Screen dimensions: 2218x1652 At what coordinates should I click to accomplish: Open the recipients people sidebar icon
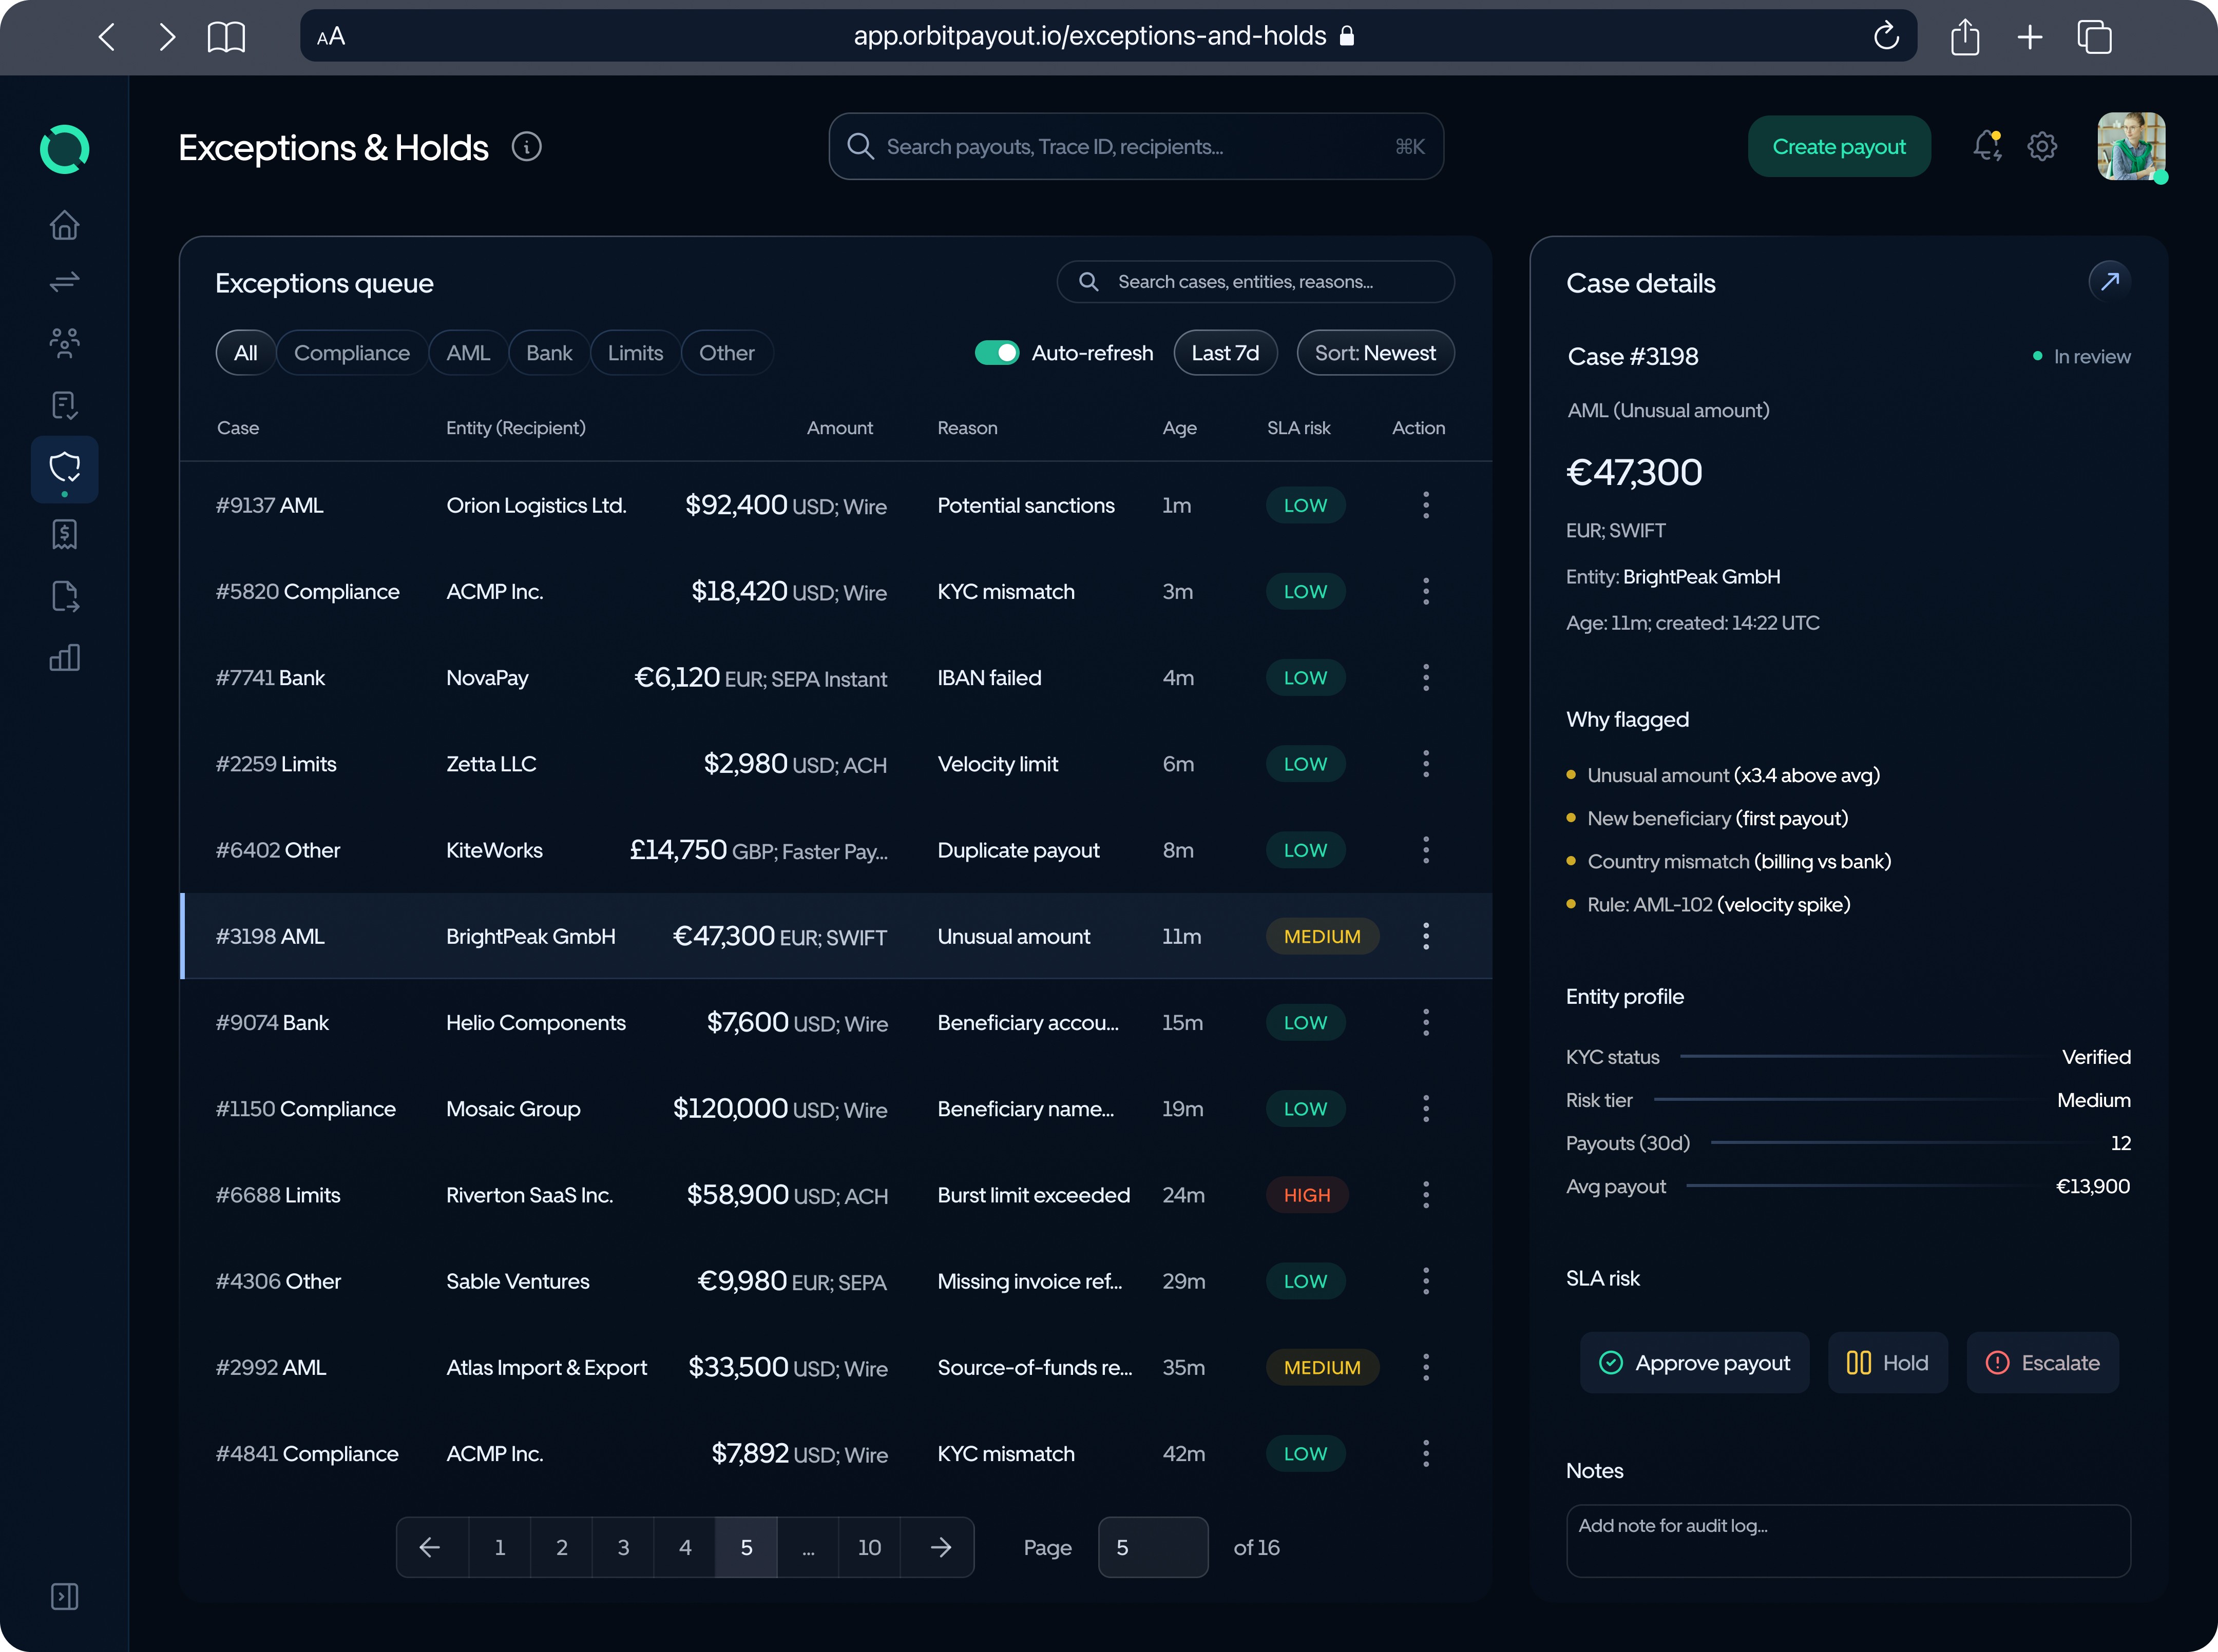[64, 343]
